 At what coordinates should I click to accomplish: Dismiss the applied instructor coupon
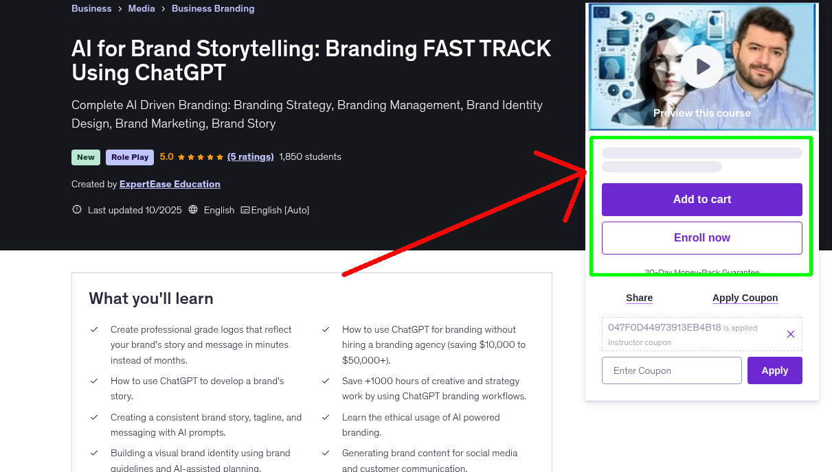point(790,334)
